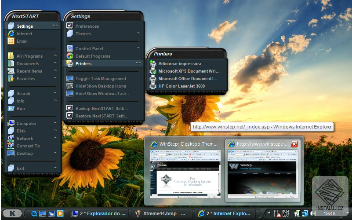Click the HP Color LaserJet 3600 printer icon
This screenshot has height=220, width=352.
point(153,86)
